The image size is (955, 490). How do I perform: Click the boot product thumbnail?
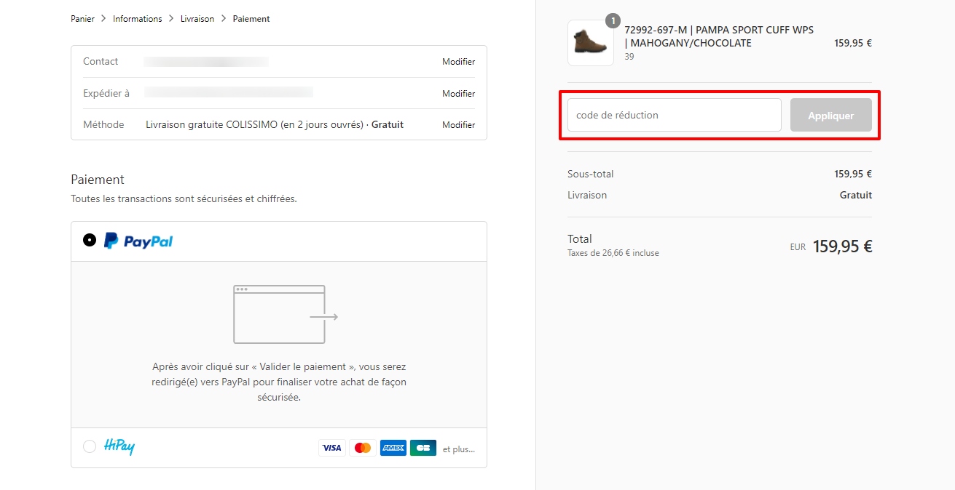point(591,43)
